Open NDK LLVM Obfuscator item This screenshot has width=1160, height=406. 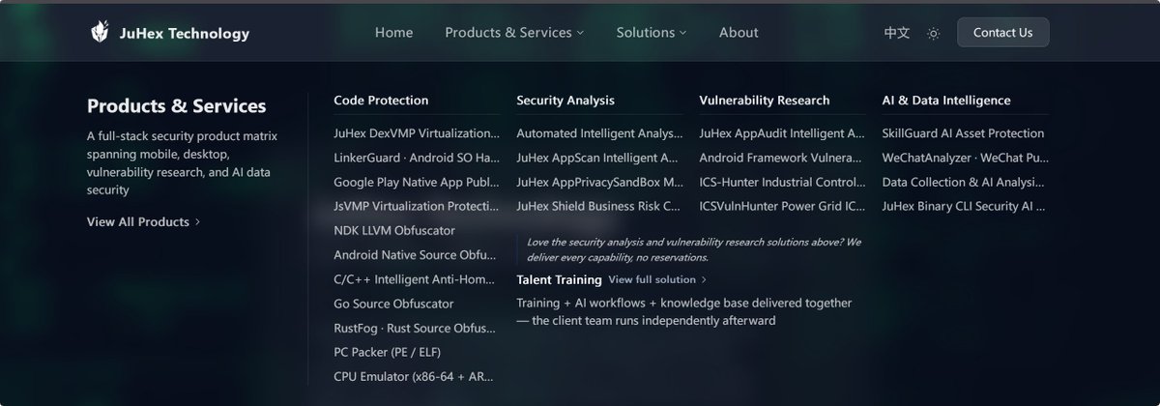click(394, 230)
